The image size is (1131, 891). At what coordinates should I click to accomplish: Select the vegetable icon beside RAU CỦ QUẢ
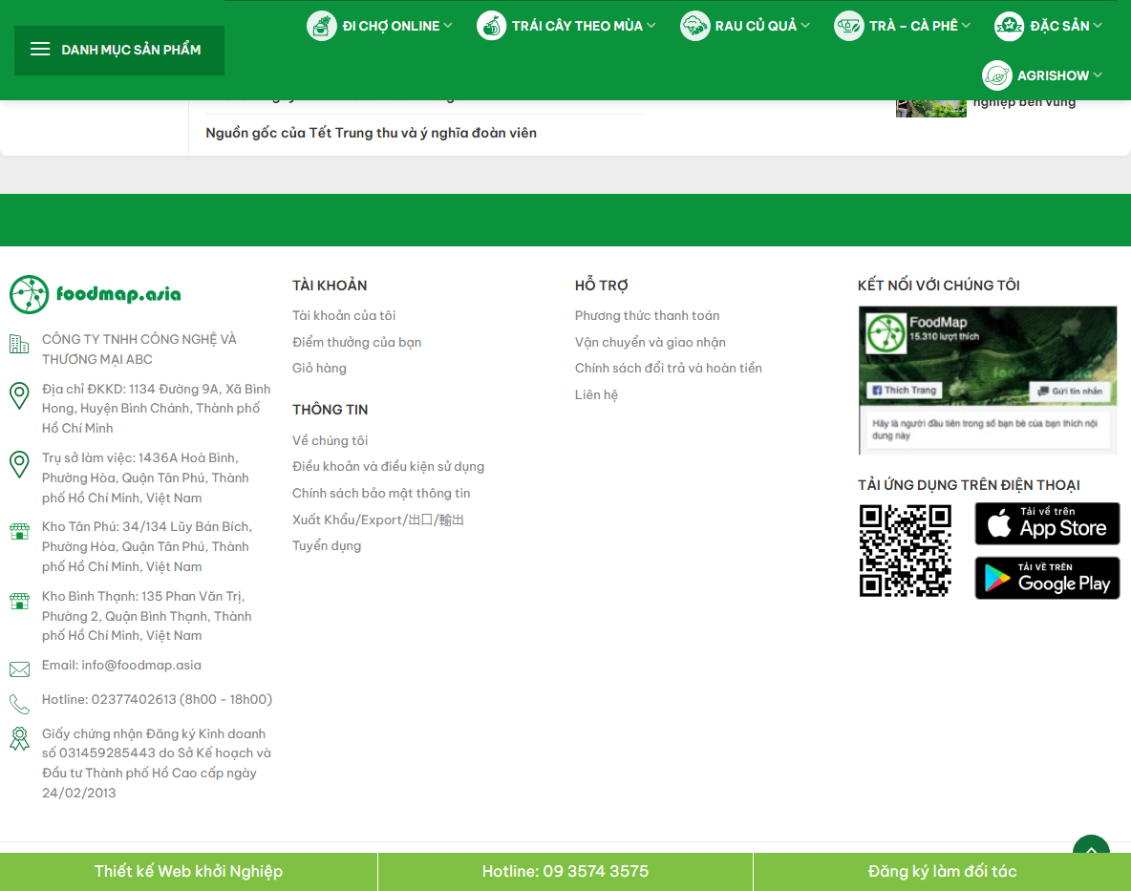coord(694,26)
